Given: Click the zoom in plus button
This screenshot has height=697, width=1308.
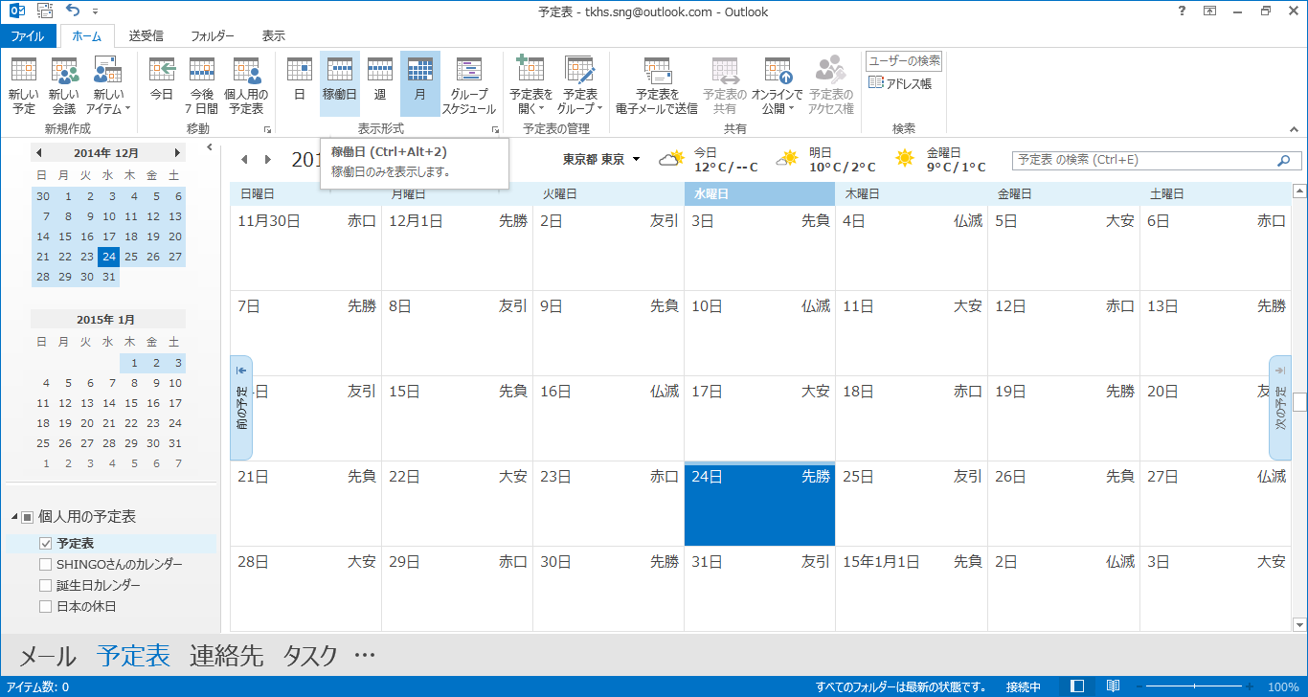Looking at the screenshot, I should [1249, 686].
